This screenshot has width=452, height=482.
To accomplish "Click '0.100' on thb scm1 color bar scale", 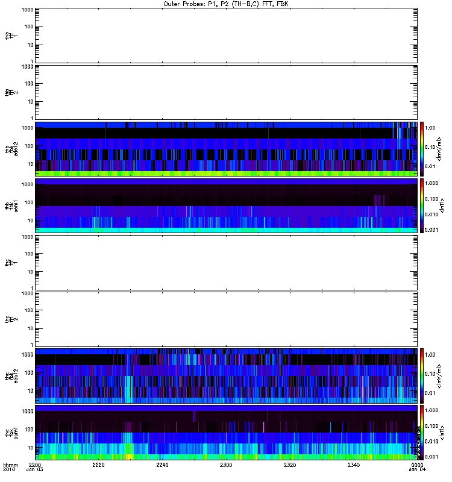I will coord(432,199).
